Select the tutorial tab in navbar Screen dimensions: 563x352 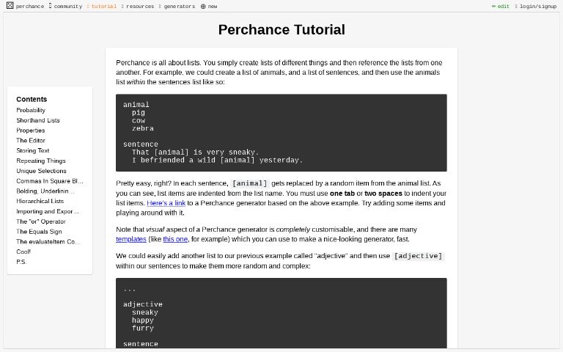coord(103,7)
